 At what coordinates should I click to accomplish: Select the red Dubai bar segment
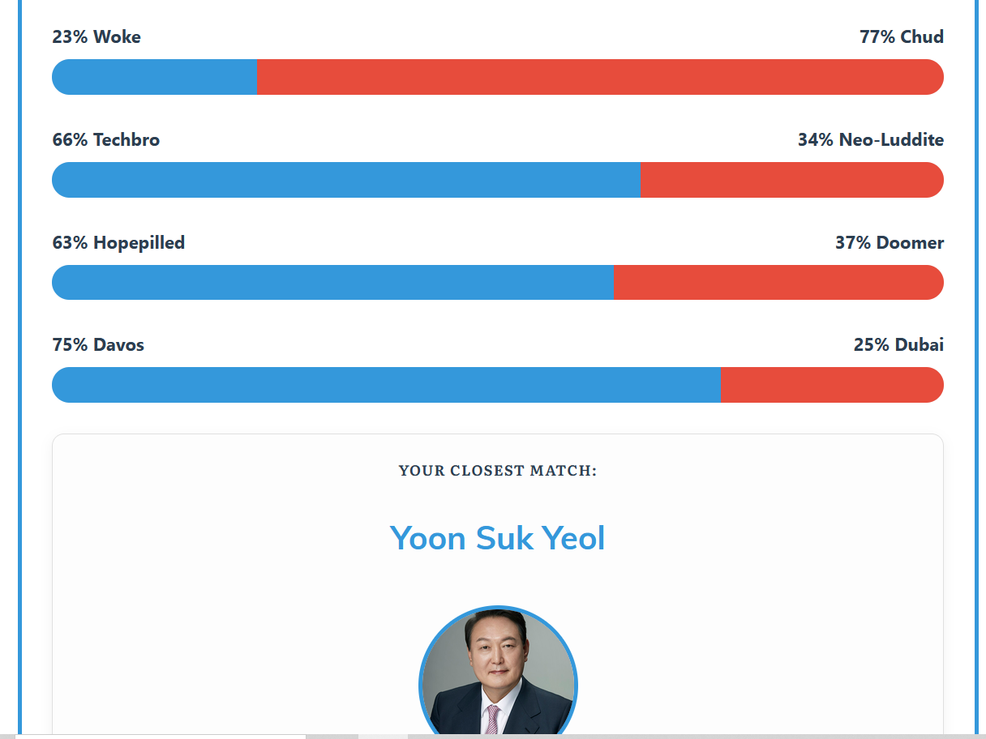coord(833,385)
